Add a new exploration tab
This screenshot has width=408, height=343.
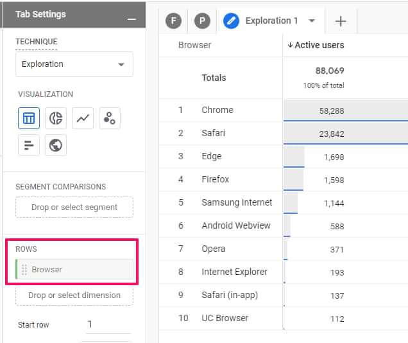point(341,21)
